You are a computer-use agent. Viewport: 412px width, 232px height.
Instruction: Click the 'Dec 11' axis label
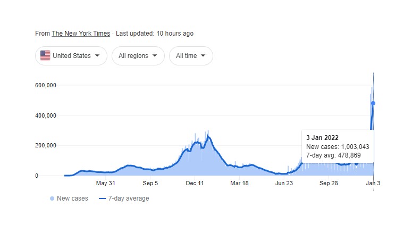click(195, 183)
